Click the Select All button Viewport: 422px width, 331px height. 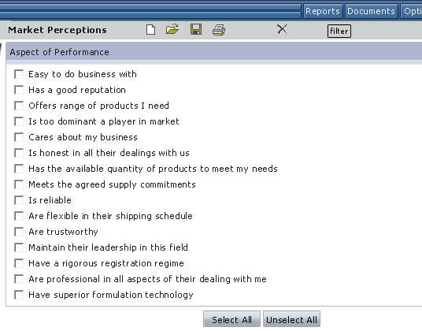tap(231, 319)
